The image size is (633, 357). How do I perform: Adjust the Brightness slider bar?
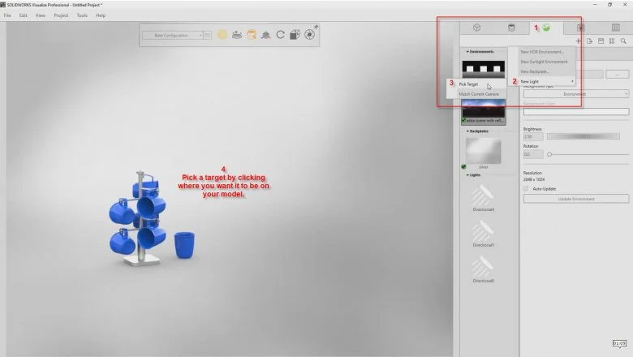coord(583,137)
